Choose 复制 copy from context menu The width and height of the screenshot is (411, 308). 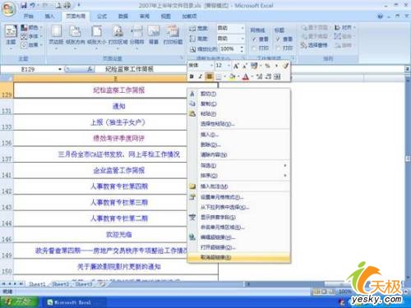pos(238,103)
